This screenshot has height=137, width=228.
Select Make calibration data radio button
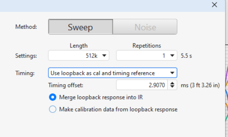[x=53, y=109]
